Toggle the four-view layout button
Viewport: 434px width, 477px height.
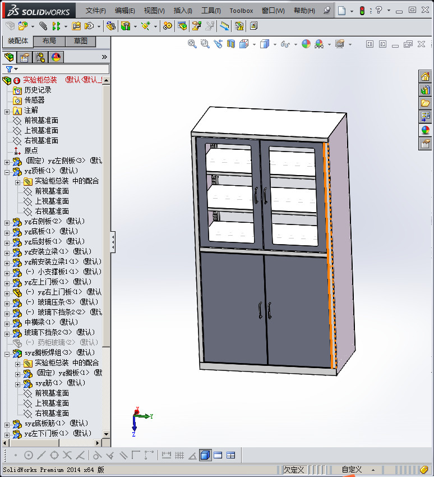click(x=231, y=456)
